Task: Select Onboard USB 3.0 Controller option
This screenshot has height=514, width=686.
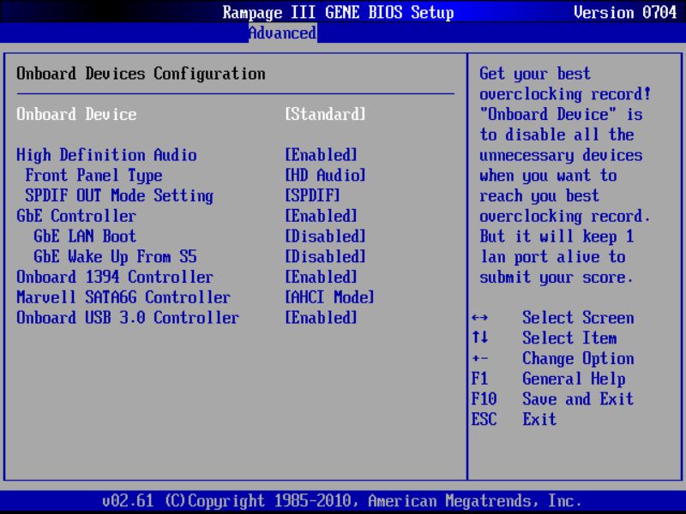Action: click(x=128, y=317)
